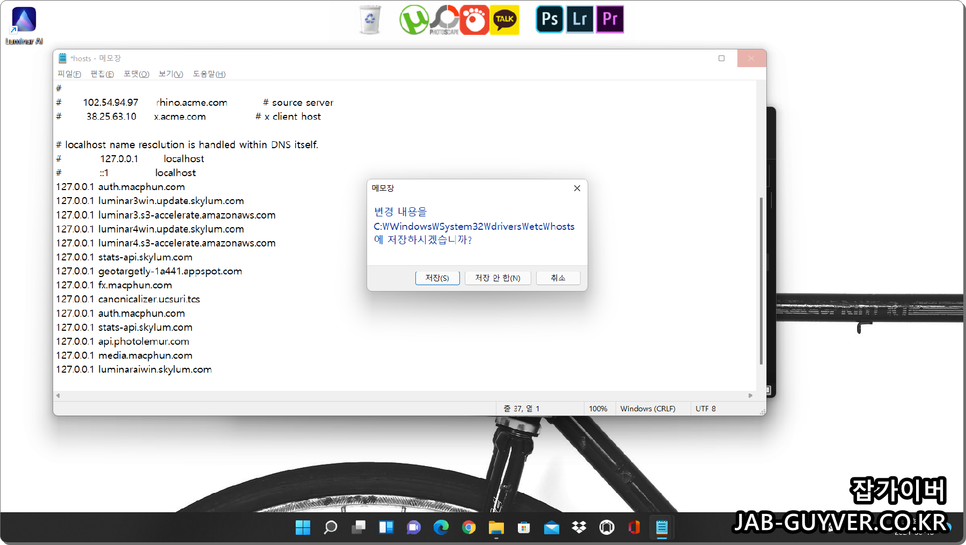Click the UTF-8 encoding status entry
This screenshot has width=966, height=545.
coord(706,409)
